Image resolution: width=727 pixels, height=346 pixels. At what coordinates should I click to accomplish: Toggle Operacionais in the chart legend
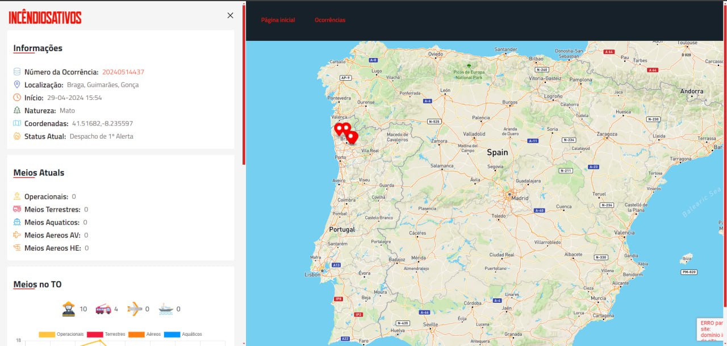coord(70,334)
